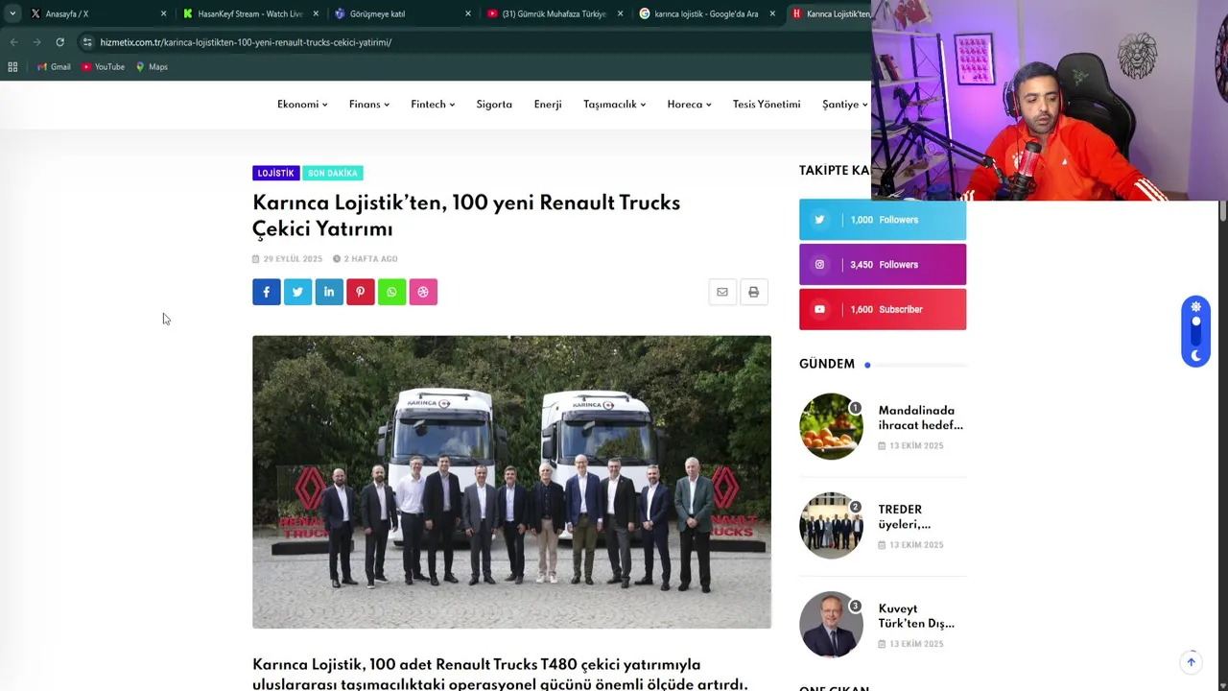Expand the Fintech menu
This screenshot has height=691, width=1228.
pos(433,104)
